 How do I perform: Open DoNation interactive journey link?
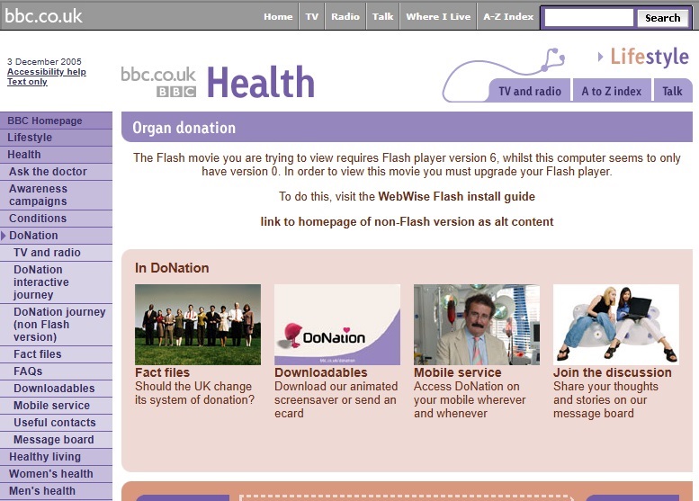56,282
